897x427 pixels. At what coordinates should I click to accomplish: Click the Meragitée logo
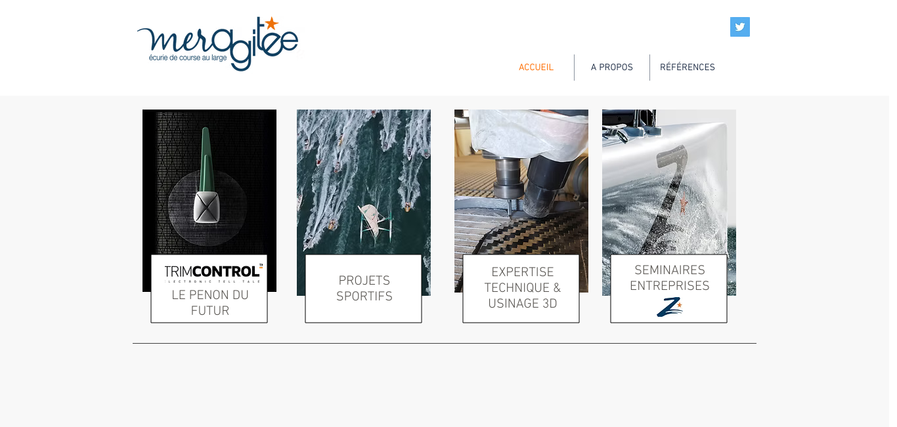point(217,43)
